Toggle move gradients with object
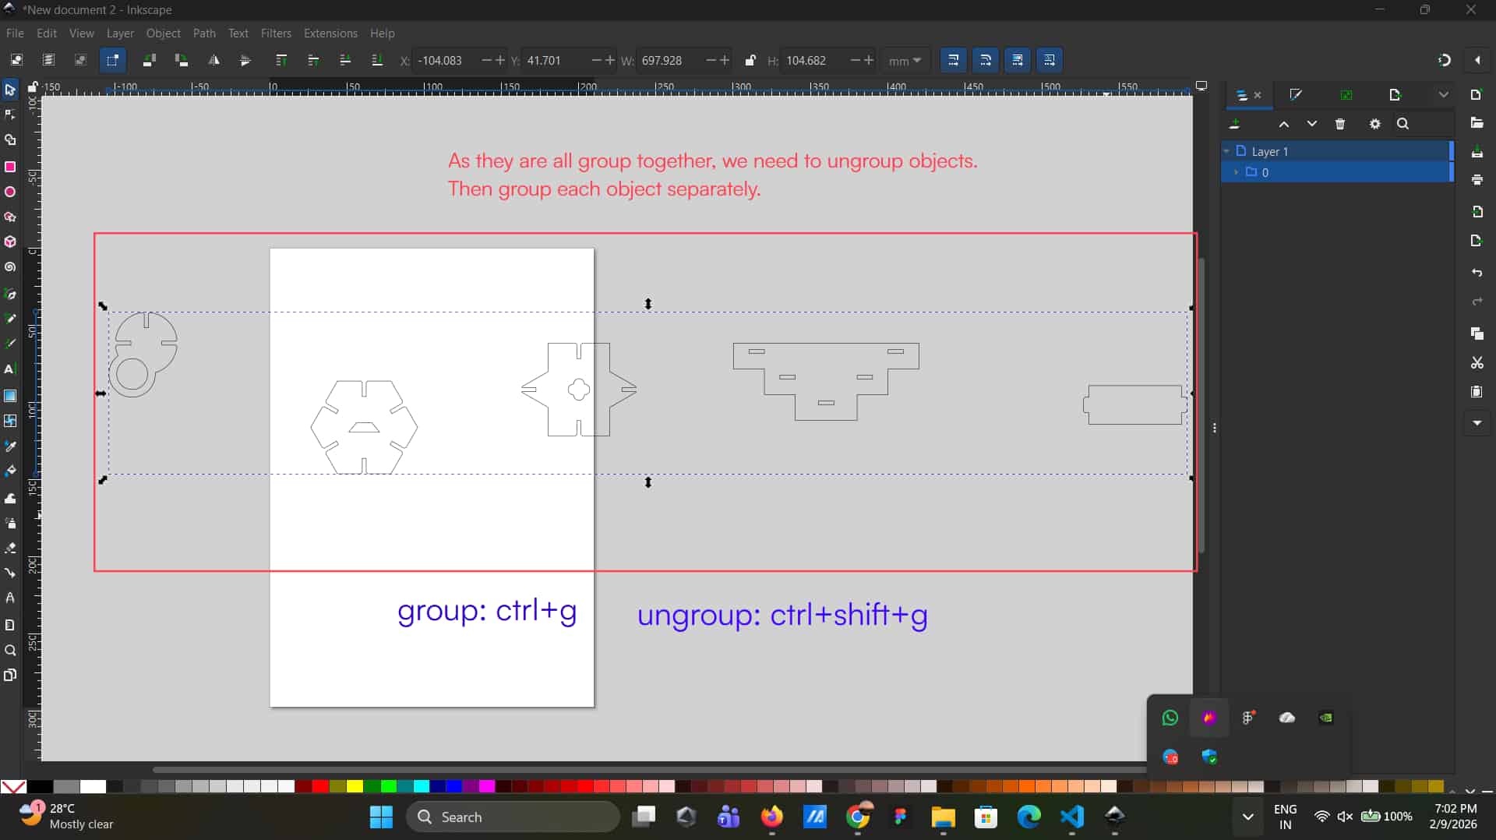 [x=1017, y=60]
